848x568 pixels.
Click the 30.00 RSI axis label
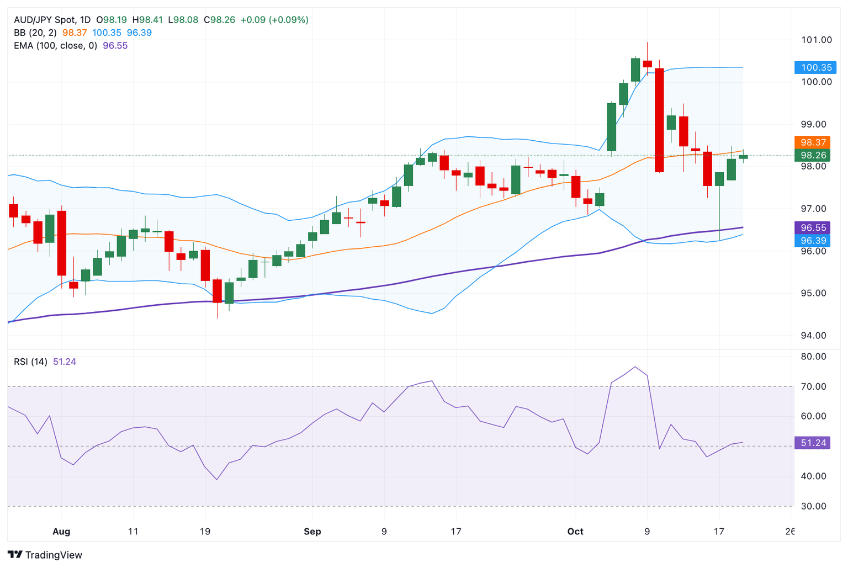813,506
